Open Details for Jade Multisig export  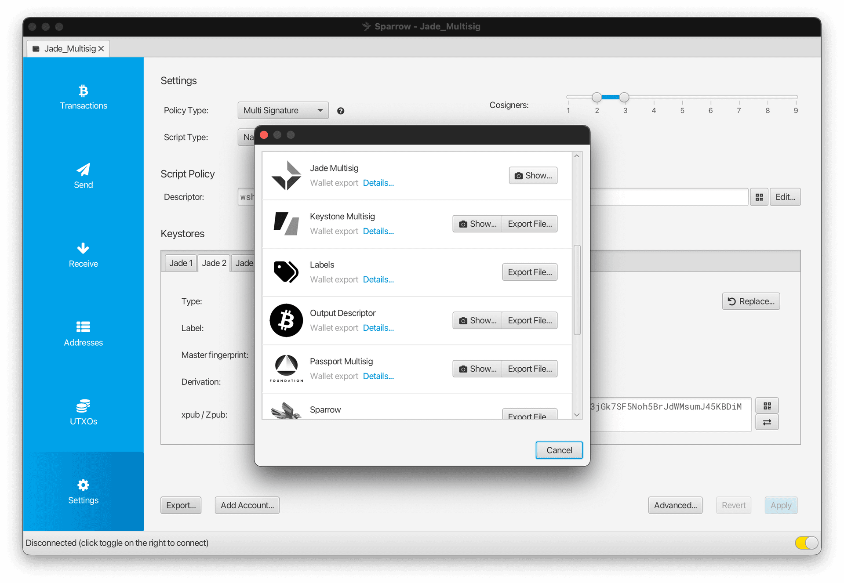378,183
